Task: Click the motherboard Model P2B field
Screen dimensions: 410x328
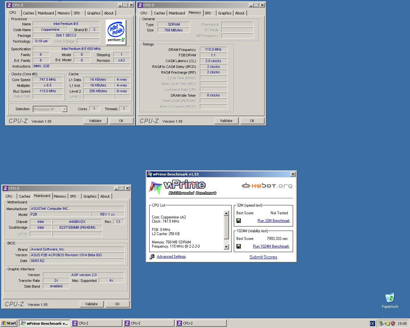Action: [60, 214]
